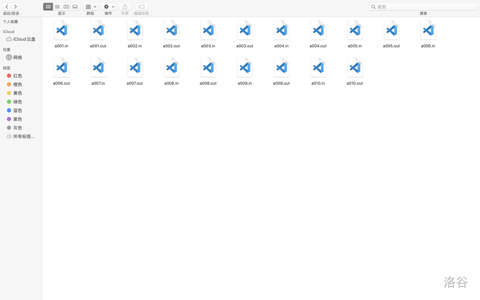Viewport: 480px width, 300px height.
Task: Go back with the left arrow button
Action: [x=7, y=6]
